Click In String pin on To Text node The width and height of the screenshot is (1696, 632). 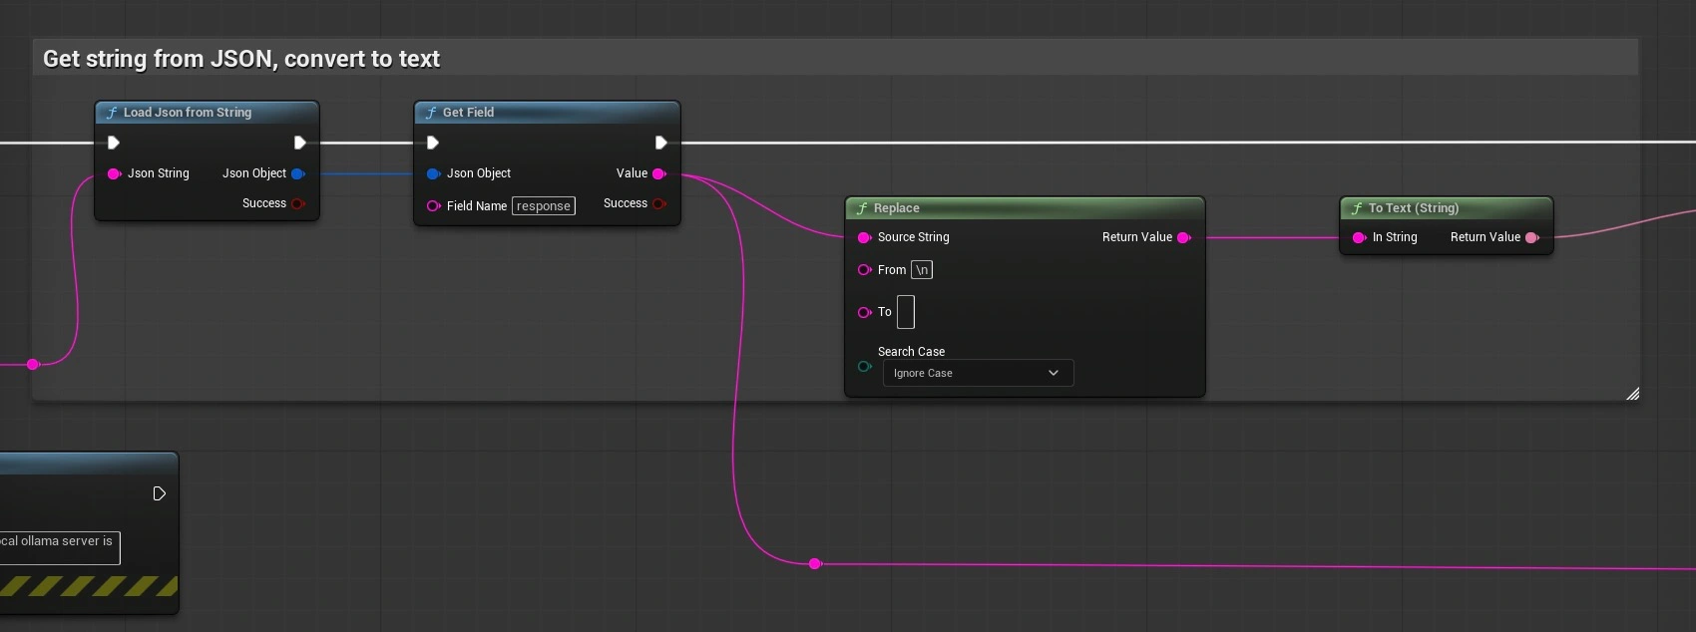pyautogui.click(x=1359, y=237)
